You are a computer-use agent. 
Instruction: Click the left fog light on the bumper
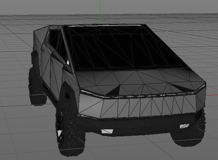point(107,131)
